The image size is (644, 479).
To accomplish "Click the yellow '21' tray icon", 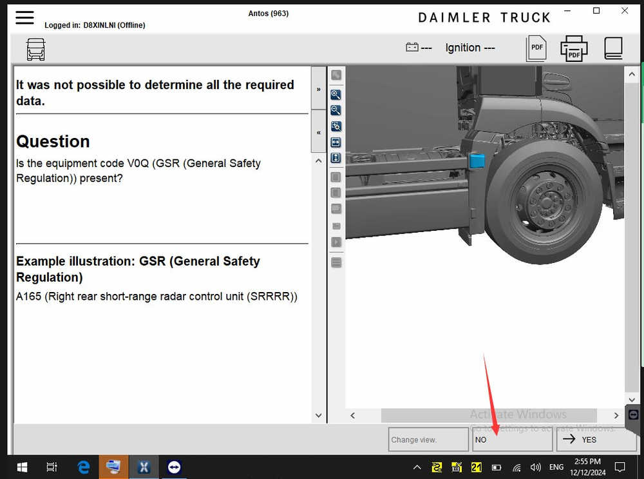I will (x=477, y=467).
